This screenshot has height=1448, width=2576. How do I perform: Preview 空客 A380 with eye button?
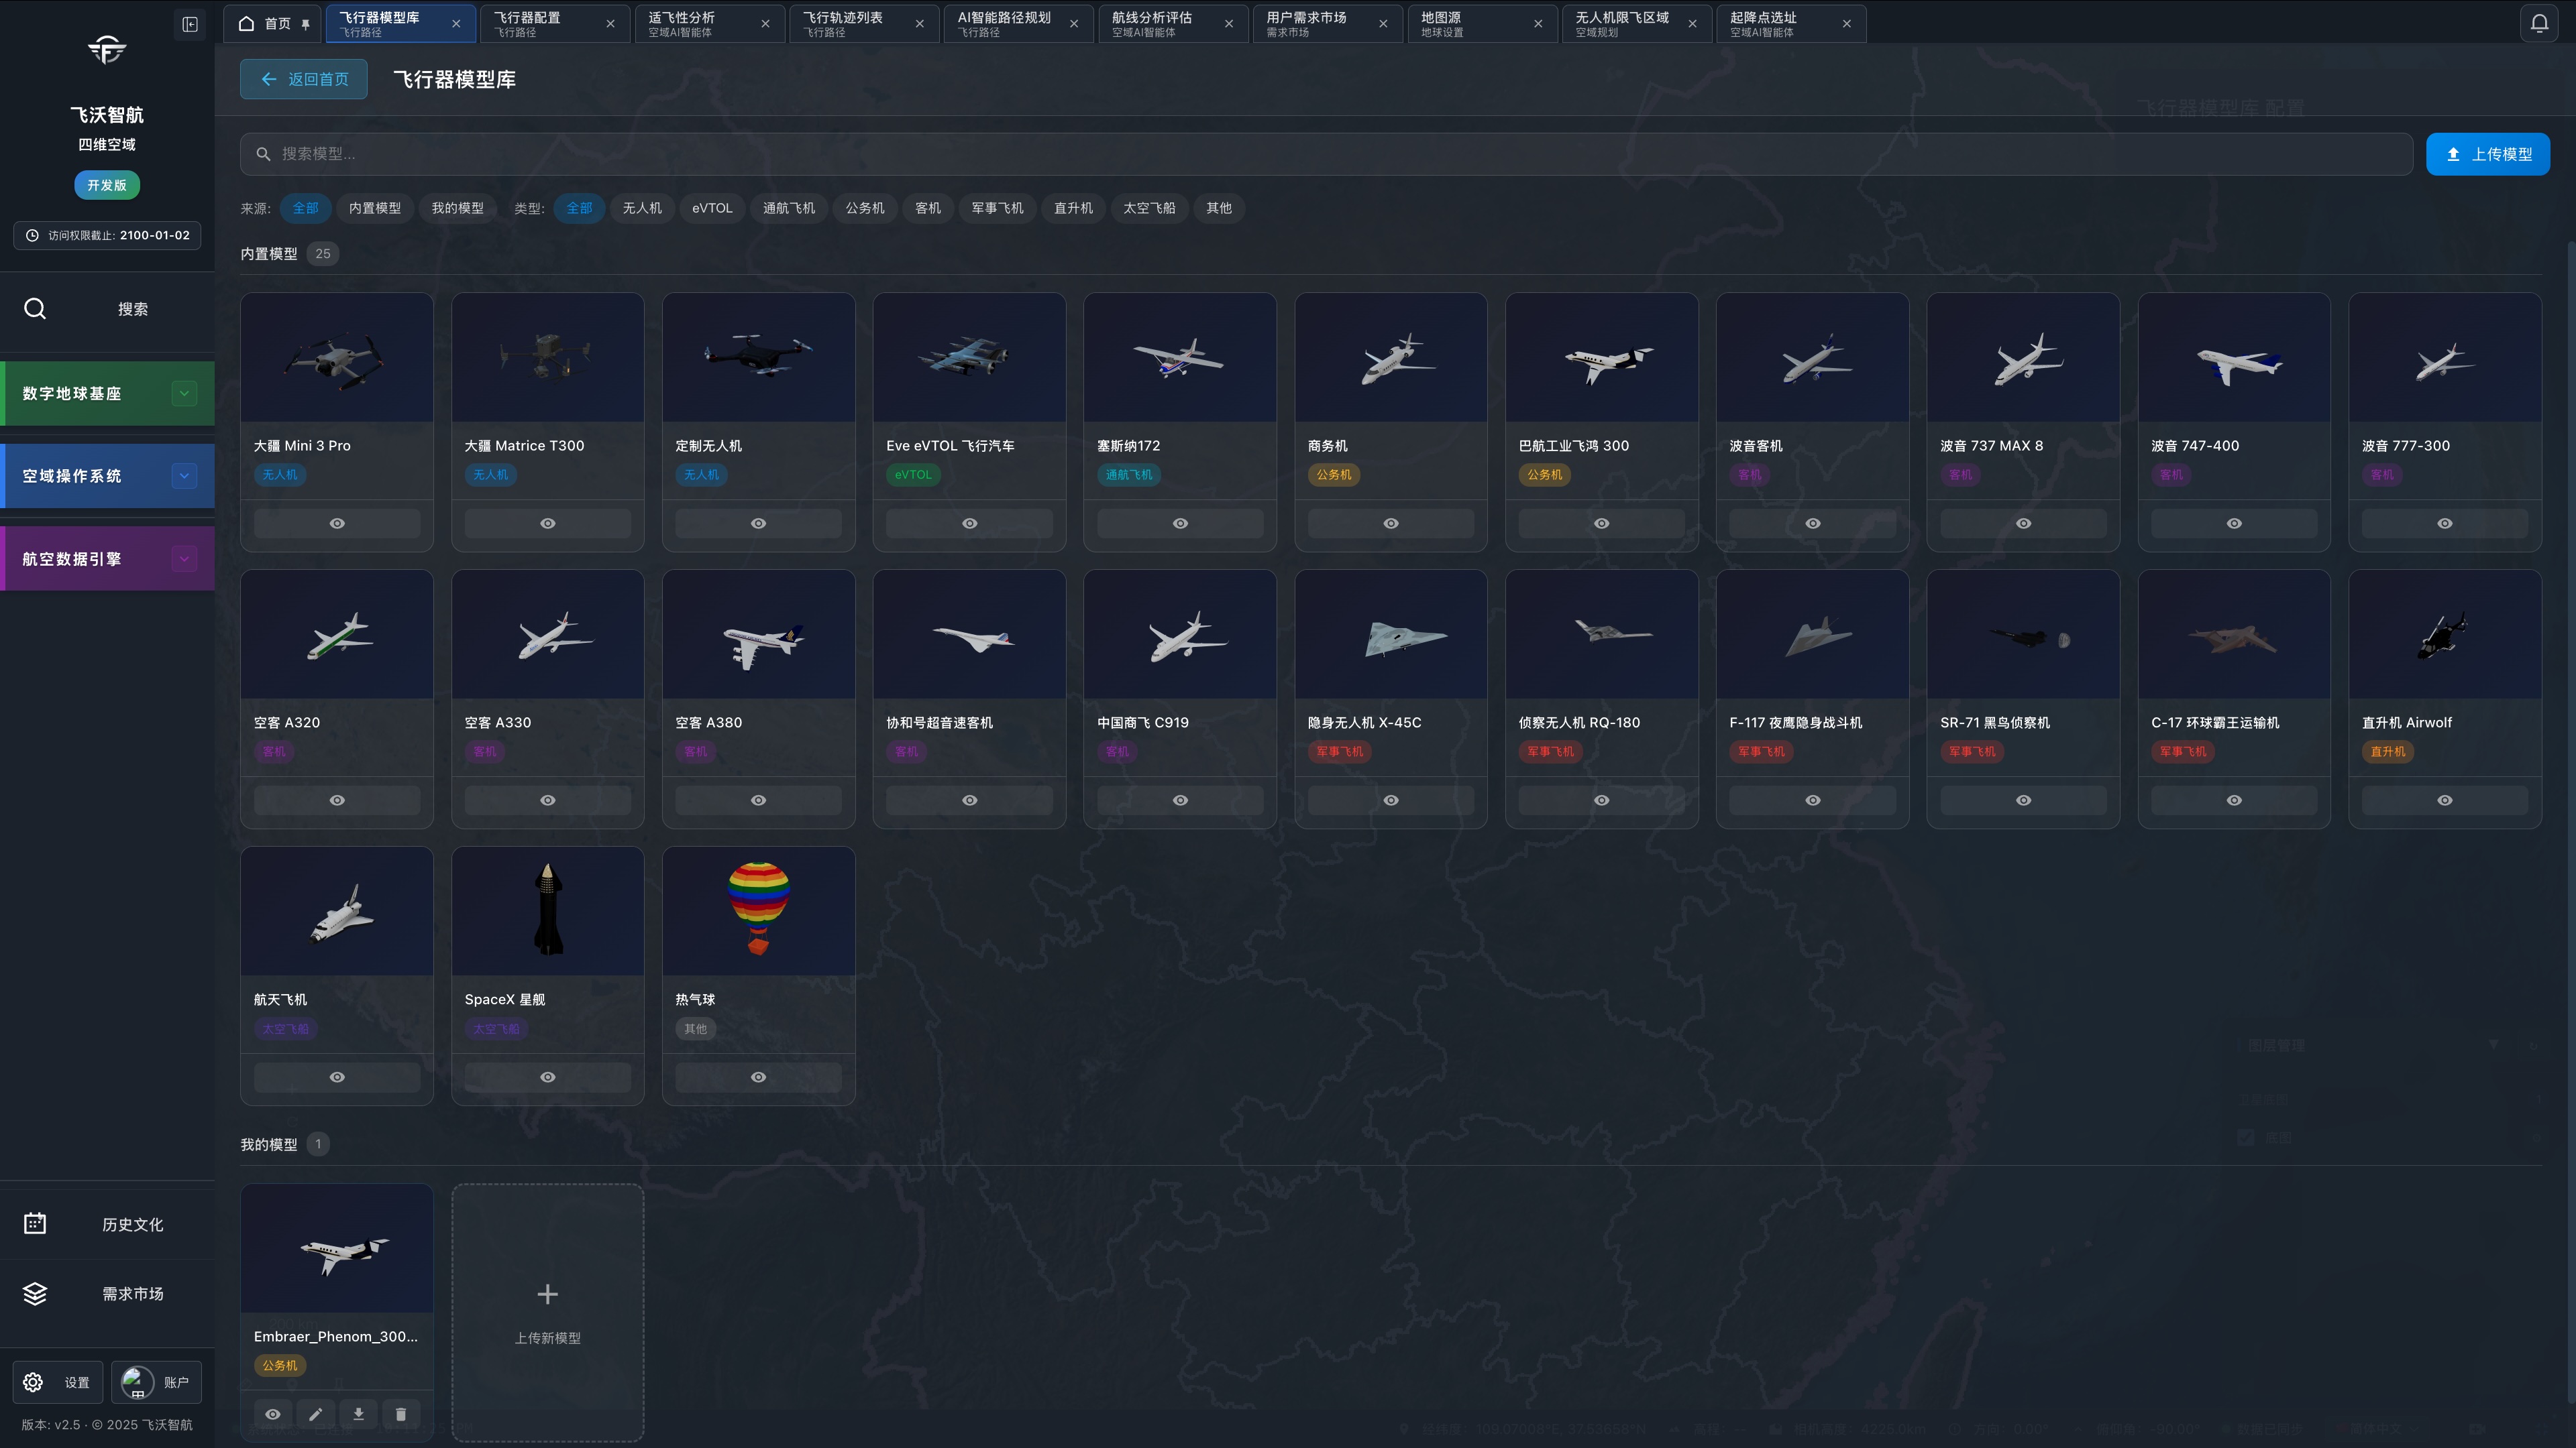758,800
